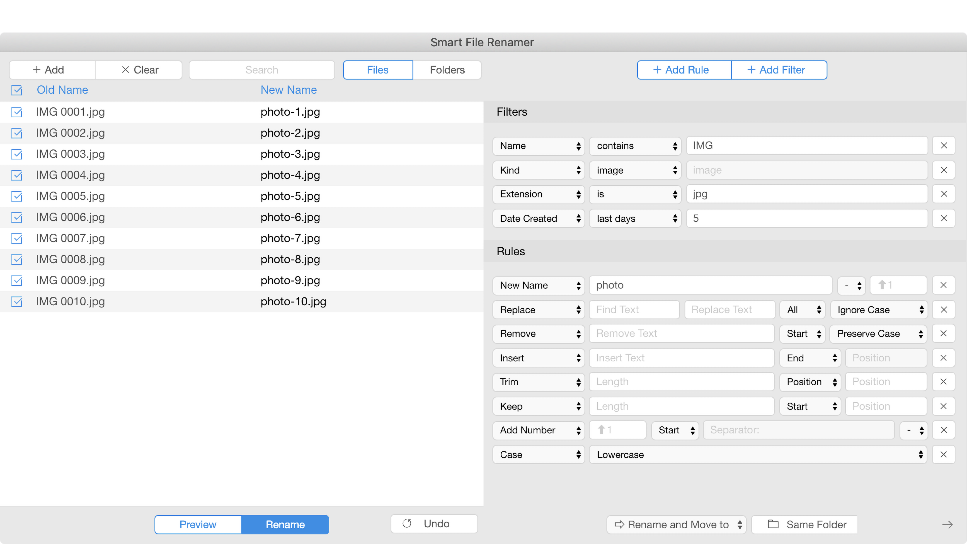
Task: Uncheck IMG 0005.jpg in the file list
Action: 17,196
